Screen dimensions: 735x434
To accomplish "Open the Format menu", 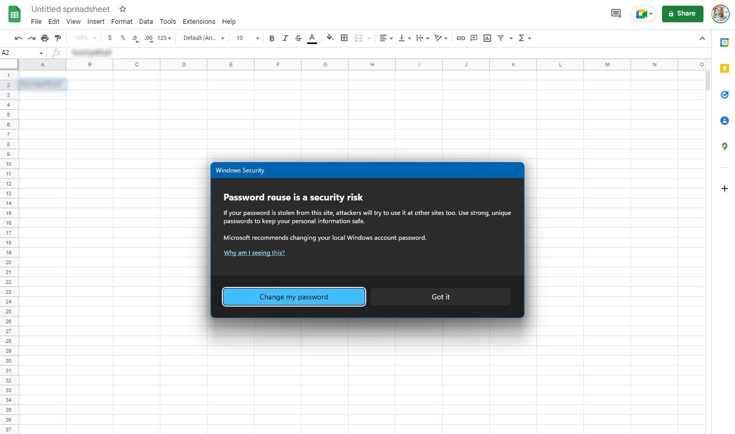I will [x=122, y=22].
